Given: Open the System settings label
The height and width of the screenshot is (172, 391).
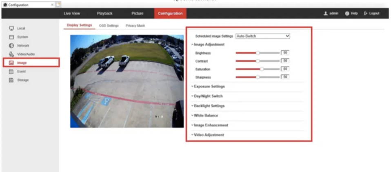Looking at the screenshot, I should tap(22, 37).
